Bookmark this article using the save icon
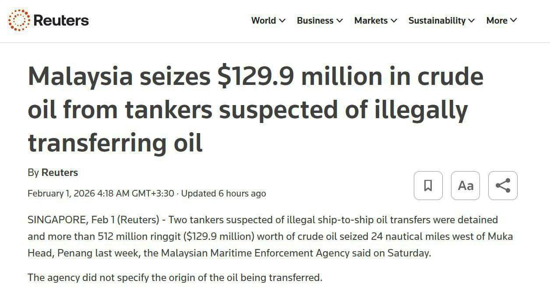The height and width of the screenshot is (302, 550). click(x=428, y=186)
